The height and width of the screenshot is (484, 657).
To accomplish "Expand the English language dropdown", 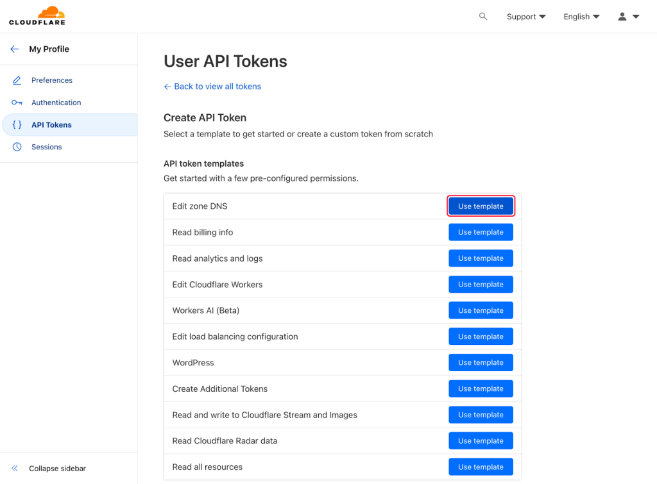I will pos(581,17).
